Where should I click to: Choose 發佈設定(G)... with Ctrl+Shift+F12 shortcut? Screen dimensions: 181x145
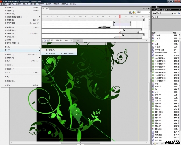(x=21, y=55)
